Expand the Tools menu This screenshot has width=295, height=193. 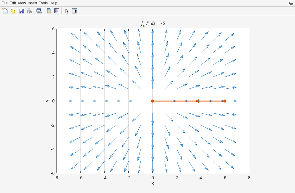(43, 3)
